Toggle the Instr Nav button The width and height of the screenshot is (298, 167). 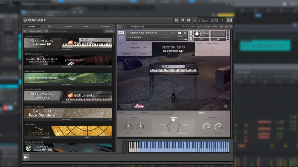pyautogui.click(x=110, y=31)
